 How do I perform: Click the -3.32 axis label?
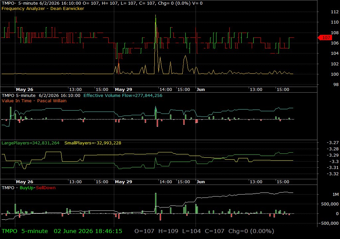coord(333,174)
